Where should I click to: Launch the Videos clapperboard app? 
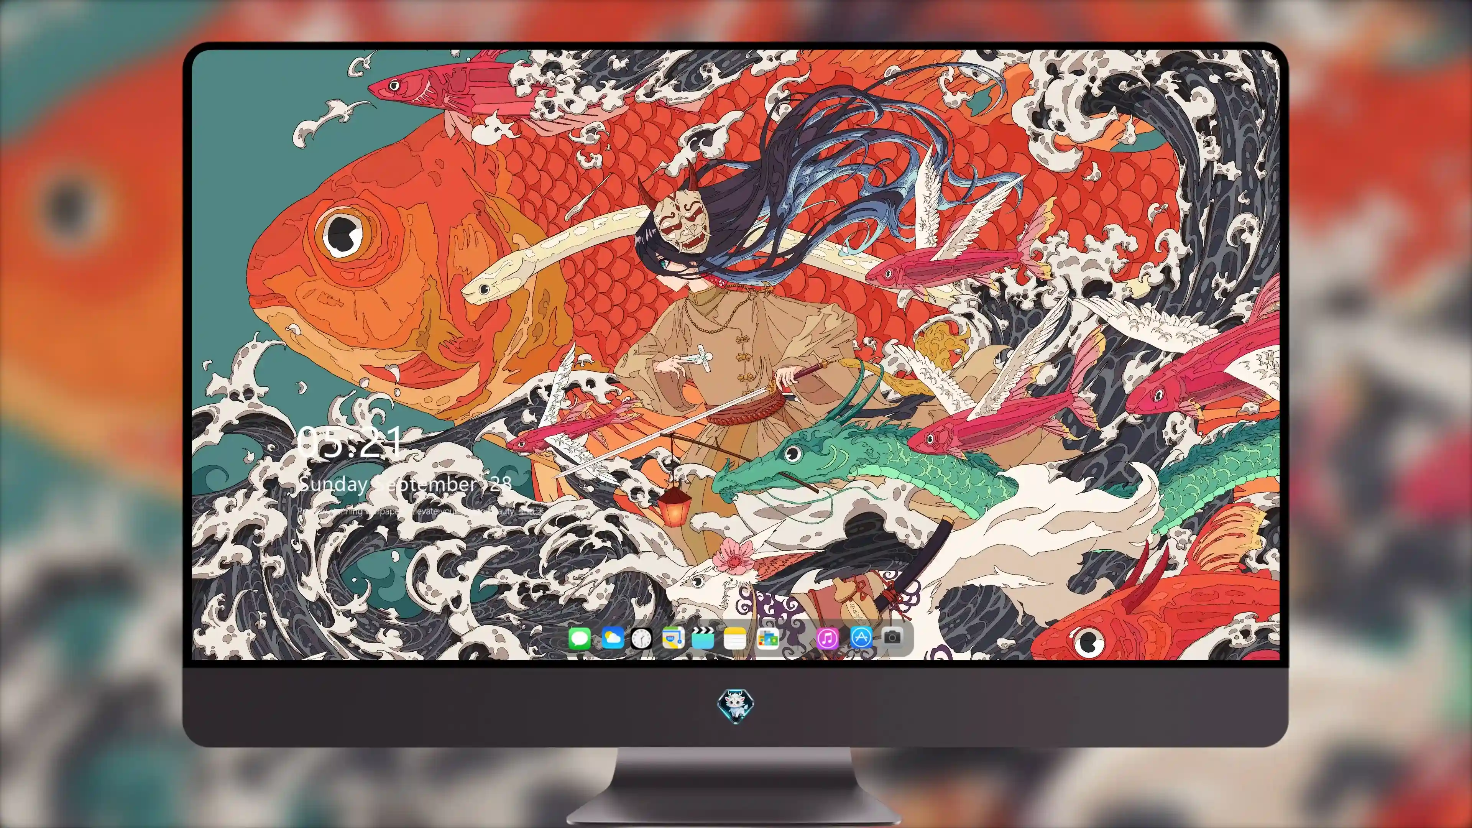click(x=703, y=638)
